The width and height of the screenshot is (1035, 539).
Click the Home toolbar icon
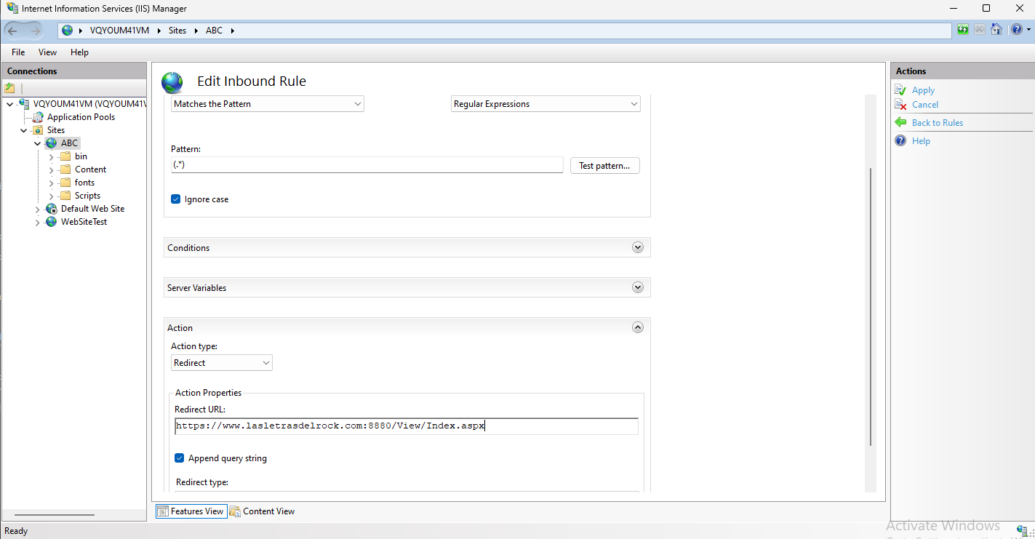point(996,30)
